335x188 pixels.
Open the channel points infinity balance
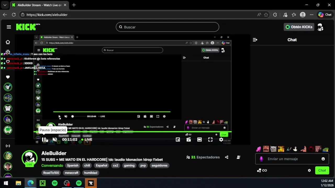[262, 171]
